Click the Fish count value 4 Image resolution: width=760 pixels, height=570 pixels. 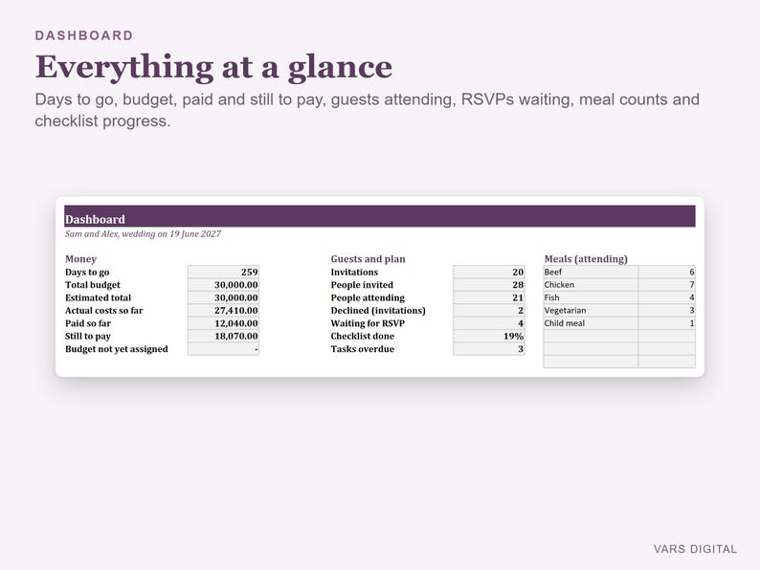coord(667,297)
